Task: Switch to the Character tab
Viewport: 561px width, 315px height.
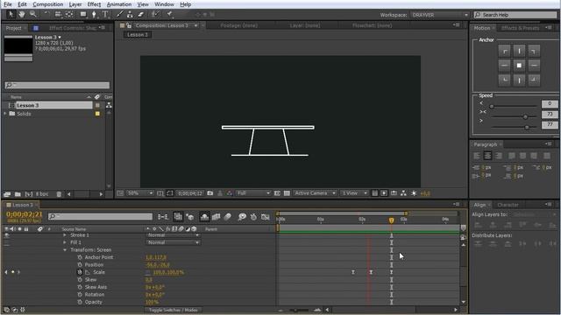Action: [x=508, y=205]
